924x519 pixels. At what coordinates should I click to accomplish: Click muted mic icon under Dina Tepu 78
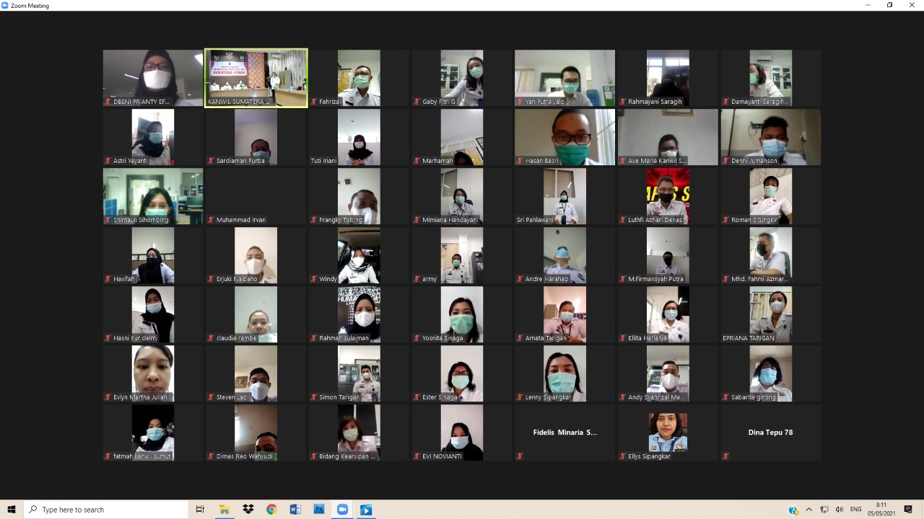pyautogui.click(x=725, y=456)
